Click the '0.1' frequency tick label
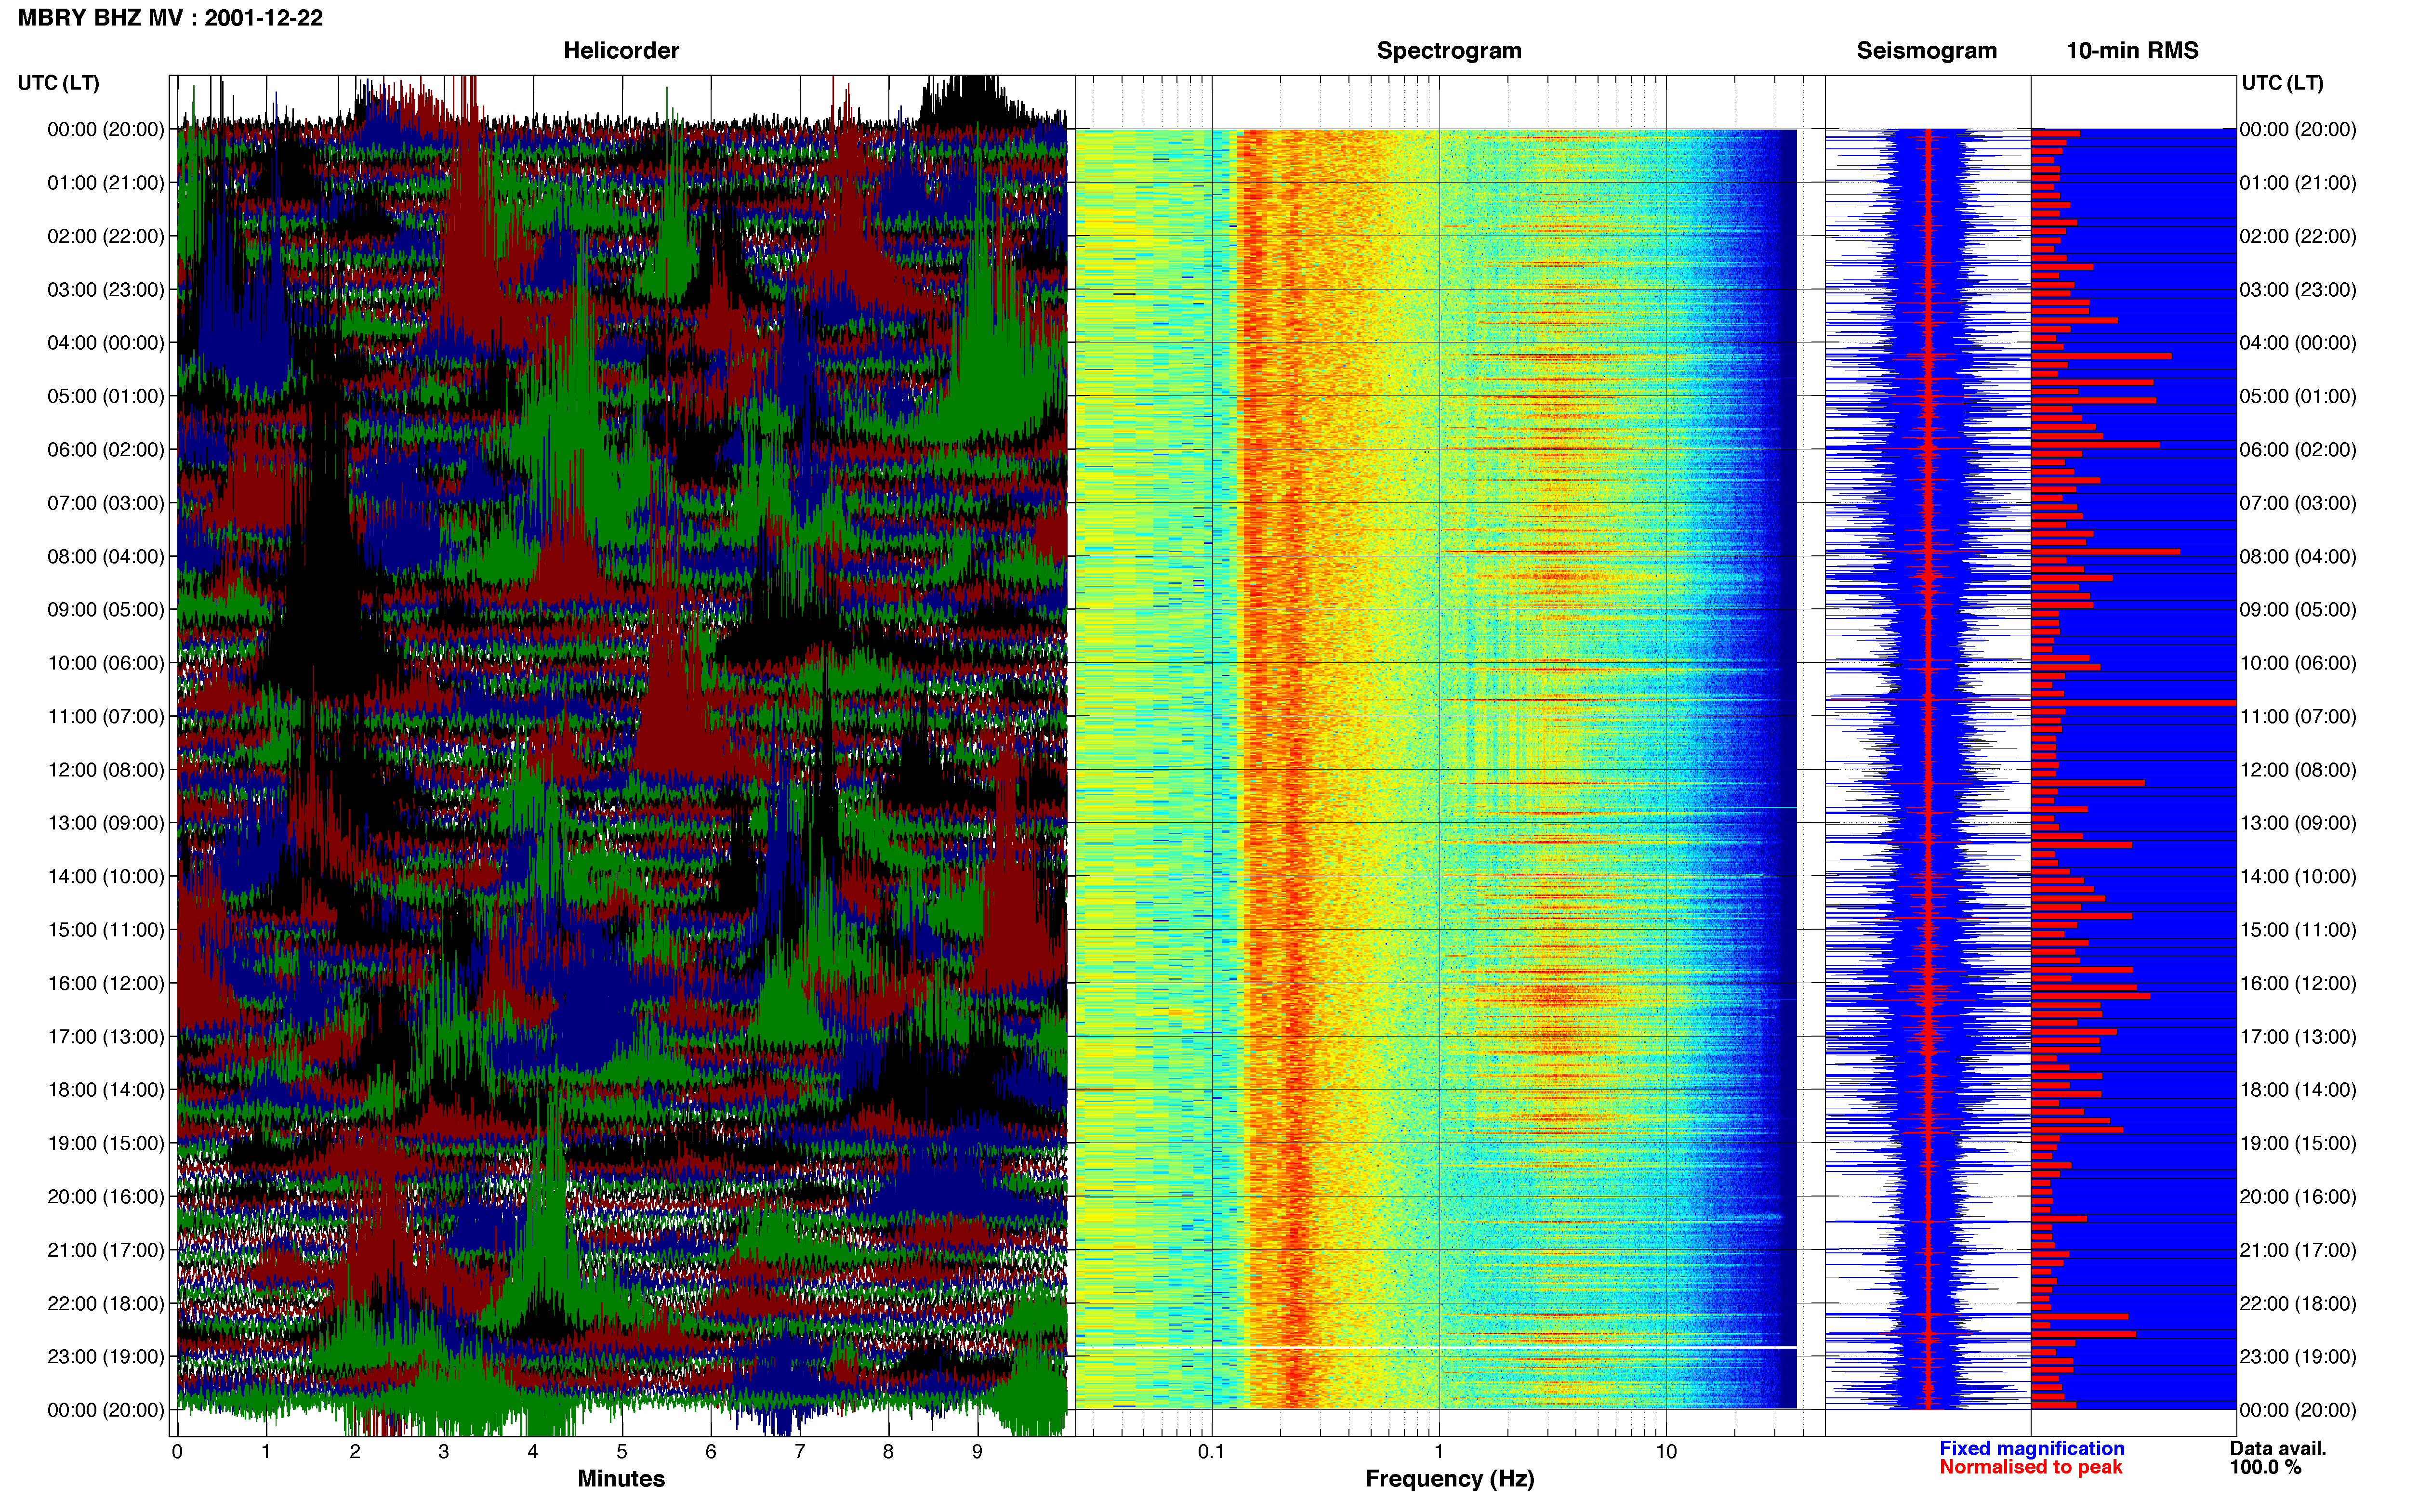Screen dimensions: 2418x1512 (1211, 1451)
